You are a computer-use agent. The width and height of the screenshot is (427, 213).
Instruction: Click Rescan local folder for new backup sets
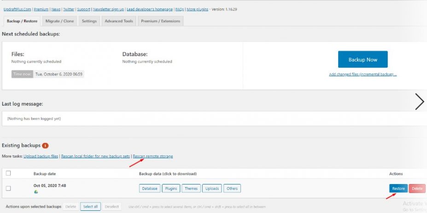tap(95, 156)
